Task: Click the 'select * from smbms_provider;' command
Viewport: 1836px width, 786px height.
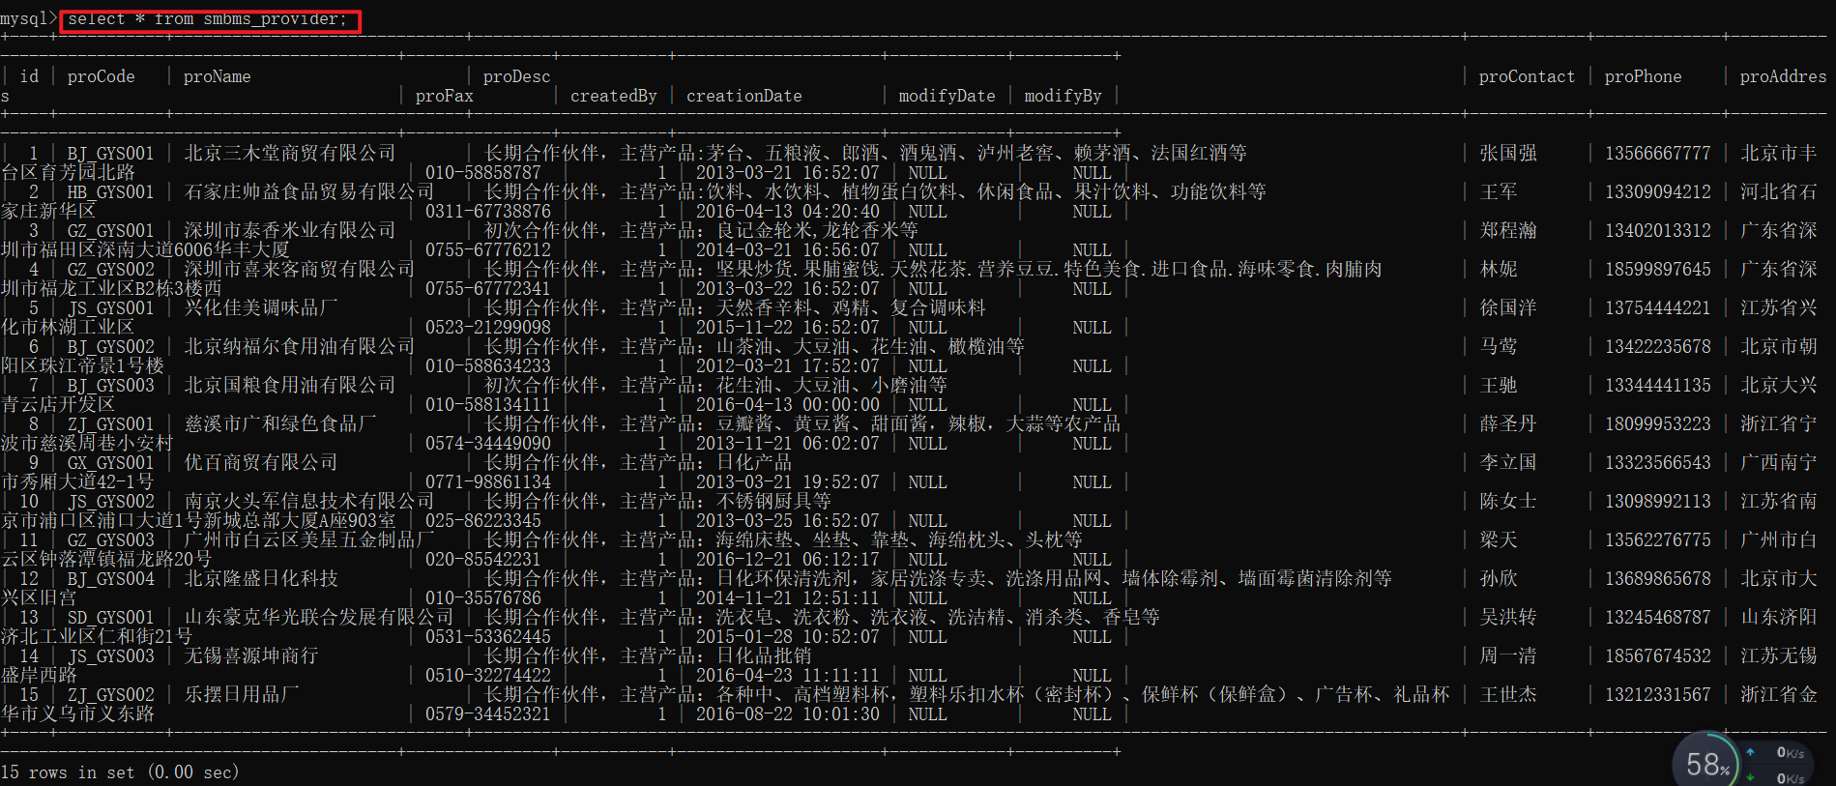Action: point(207,19)
